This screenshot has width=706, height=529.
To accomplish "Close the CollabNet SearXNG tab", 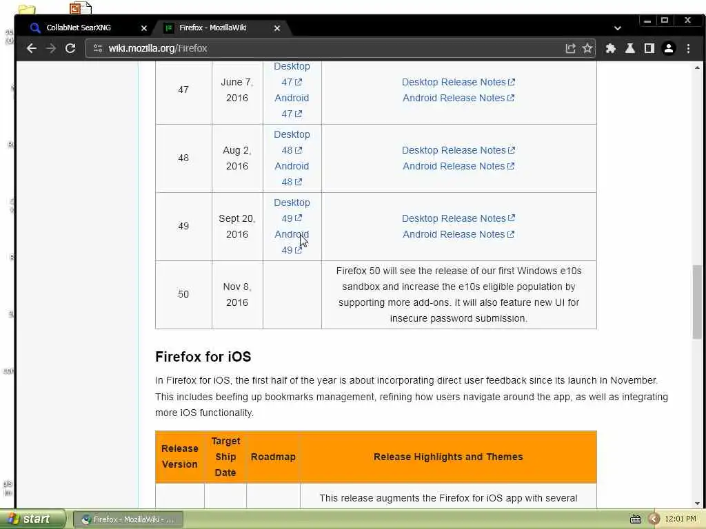I will [143, 28].
